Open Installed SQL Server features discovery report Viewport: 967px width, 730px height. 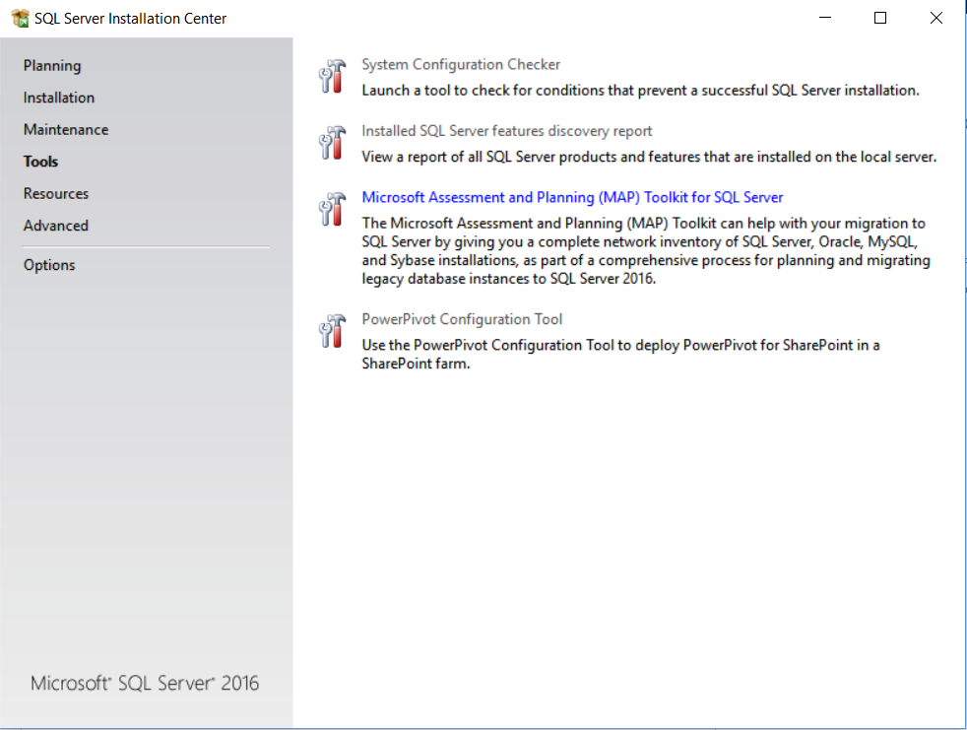[507, 131]
